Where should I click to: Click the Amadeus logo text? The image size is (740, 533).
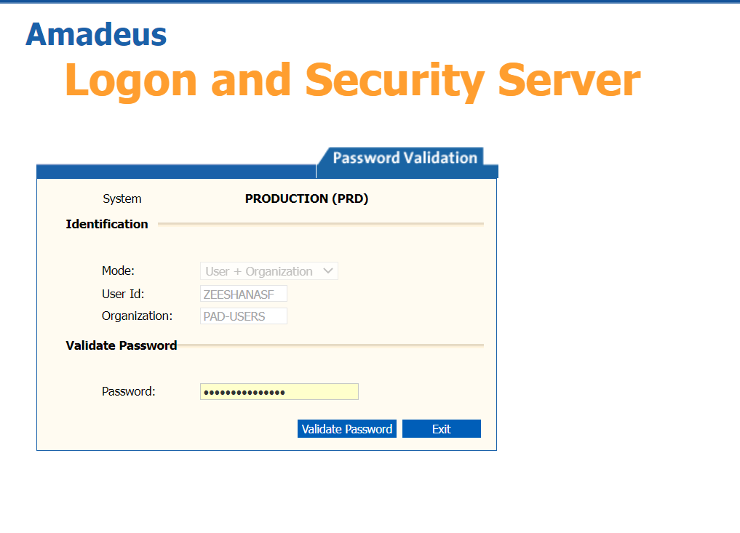[x=96, y=34]
